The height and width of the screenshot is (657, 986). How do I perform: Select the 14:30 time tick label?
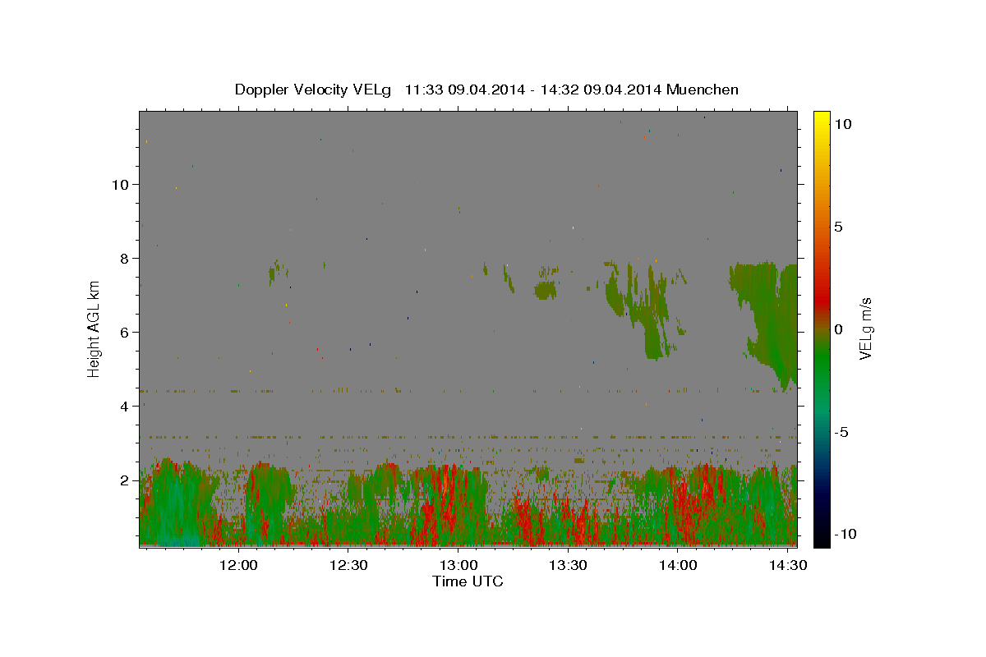pyautogui.click(x=788, y=566)
